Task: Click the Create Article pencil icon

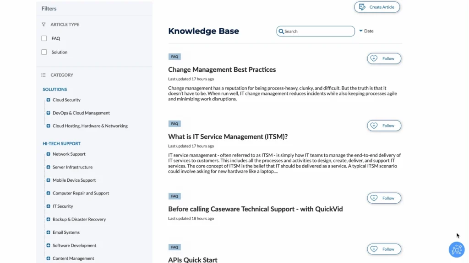Action: point(362,7)
